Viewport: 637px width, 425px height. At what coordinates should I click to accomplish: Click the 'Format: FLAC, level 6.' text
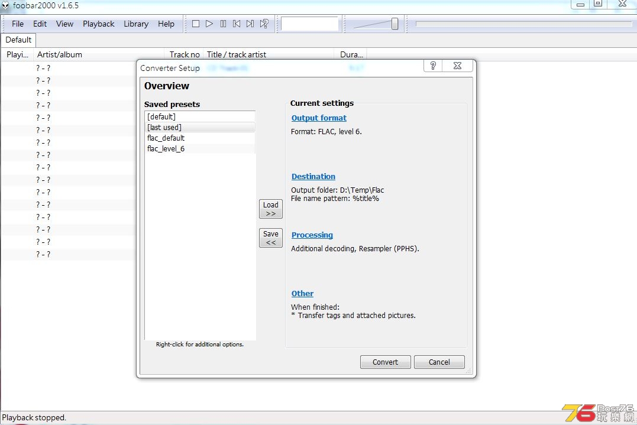[326, 131]
